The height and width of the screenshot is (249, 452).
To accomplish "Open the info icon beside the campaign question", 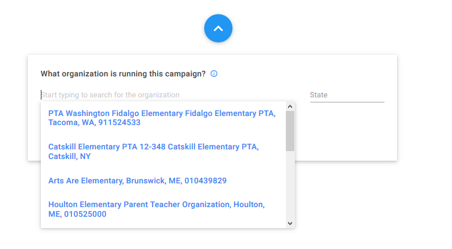I will tap(214, 74).
